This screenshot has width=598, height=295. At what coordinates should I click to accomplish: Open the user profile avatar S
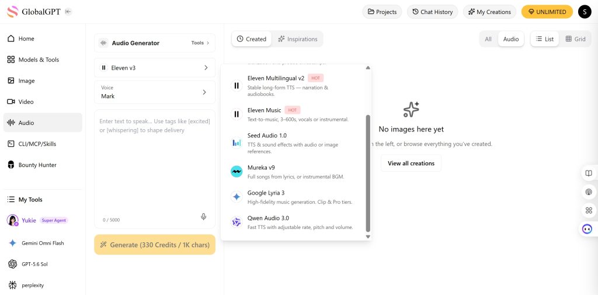(x=585, y=12)
